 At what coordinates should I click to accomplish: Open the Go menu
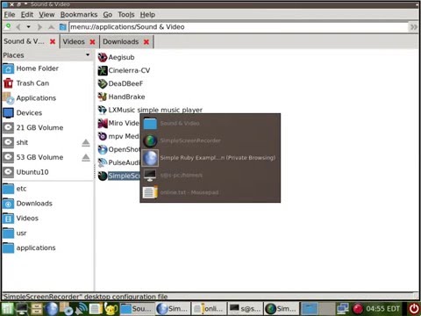pos(108,15)
